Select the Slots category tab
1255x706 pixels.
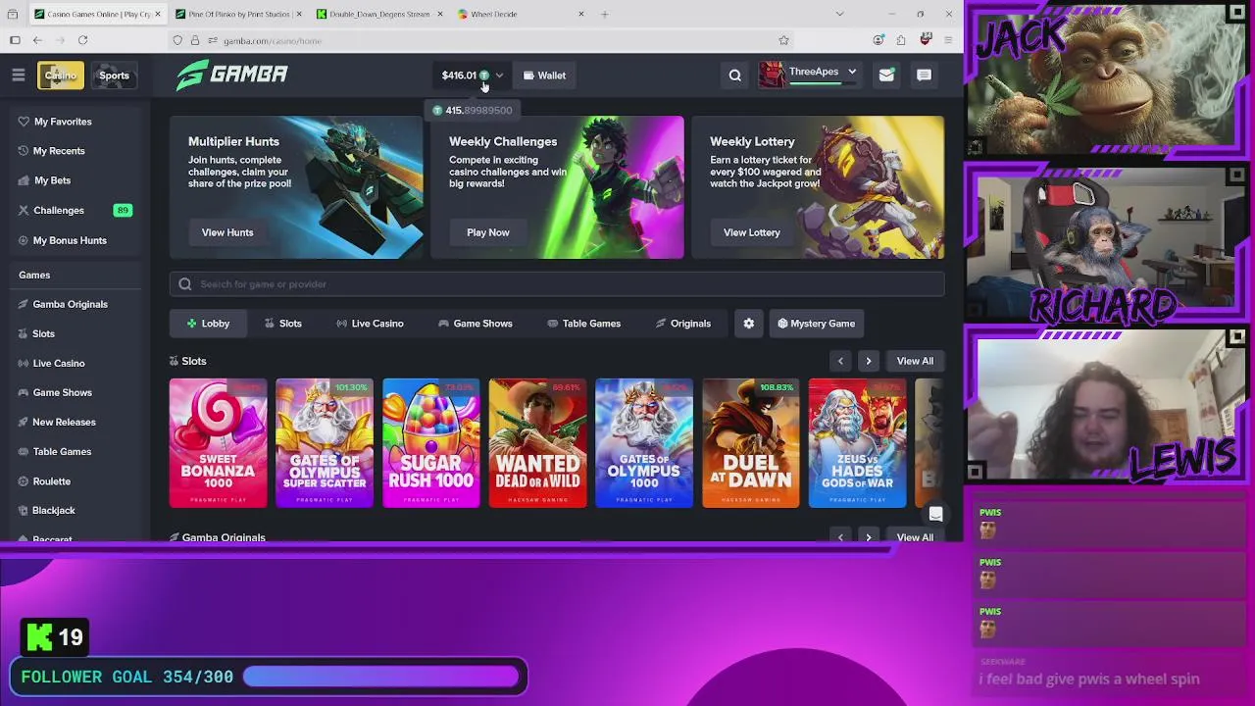(282, 324)
